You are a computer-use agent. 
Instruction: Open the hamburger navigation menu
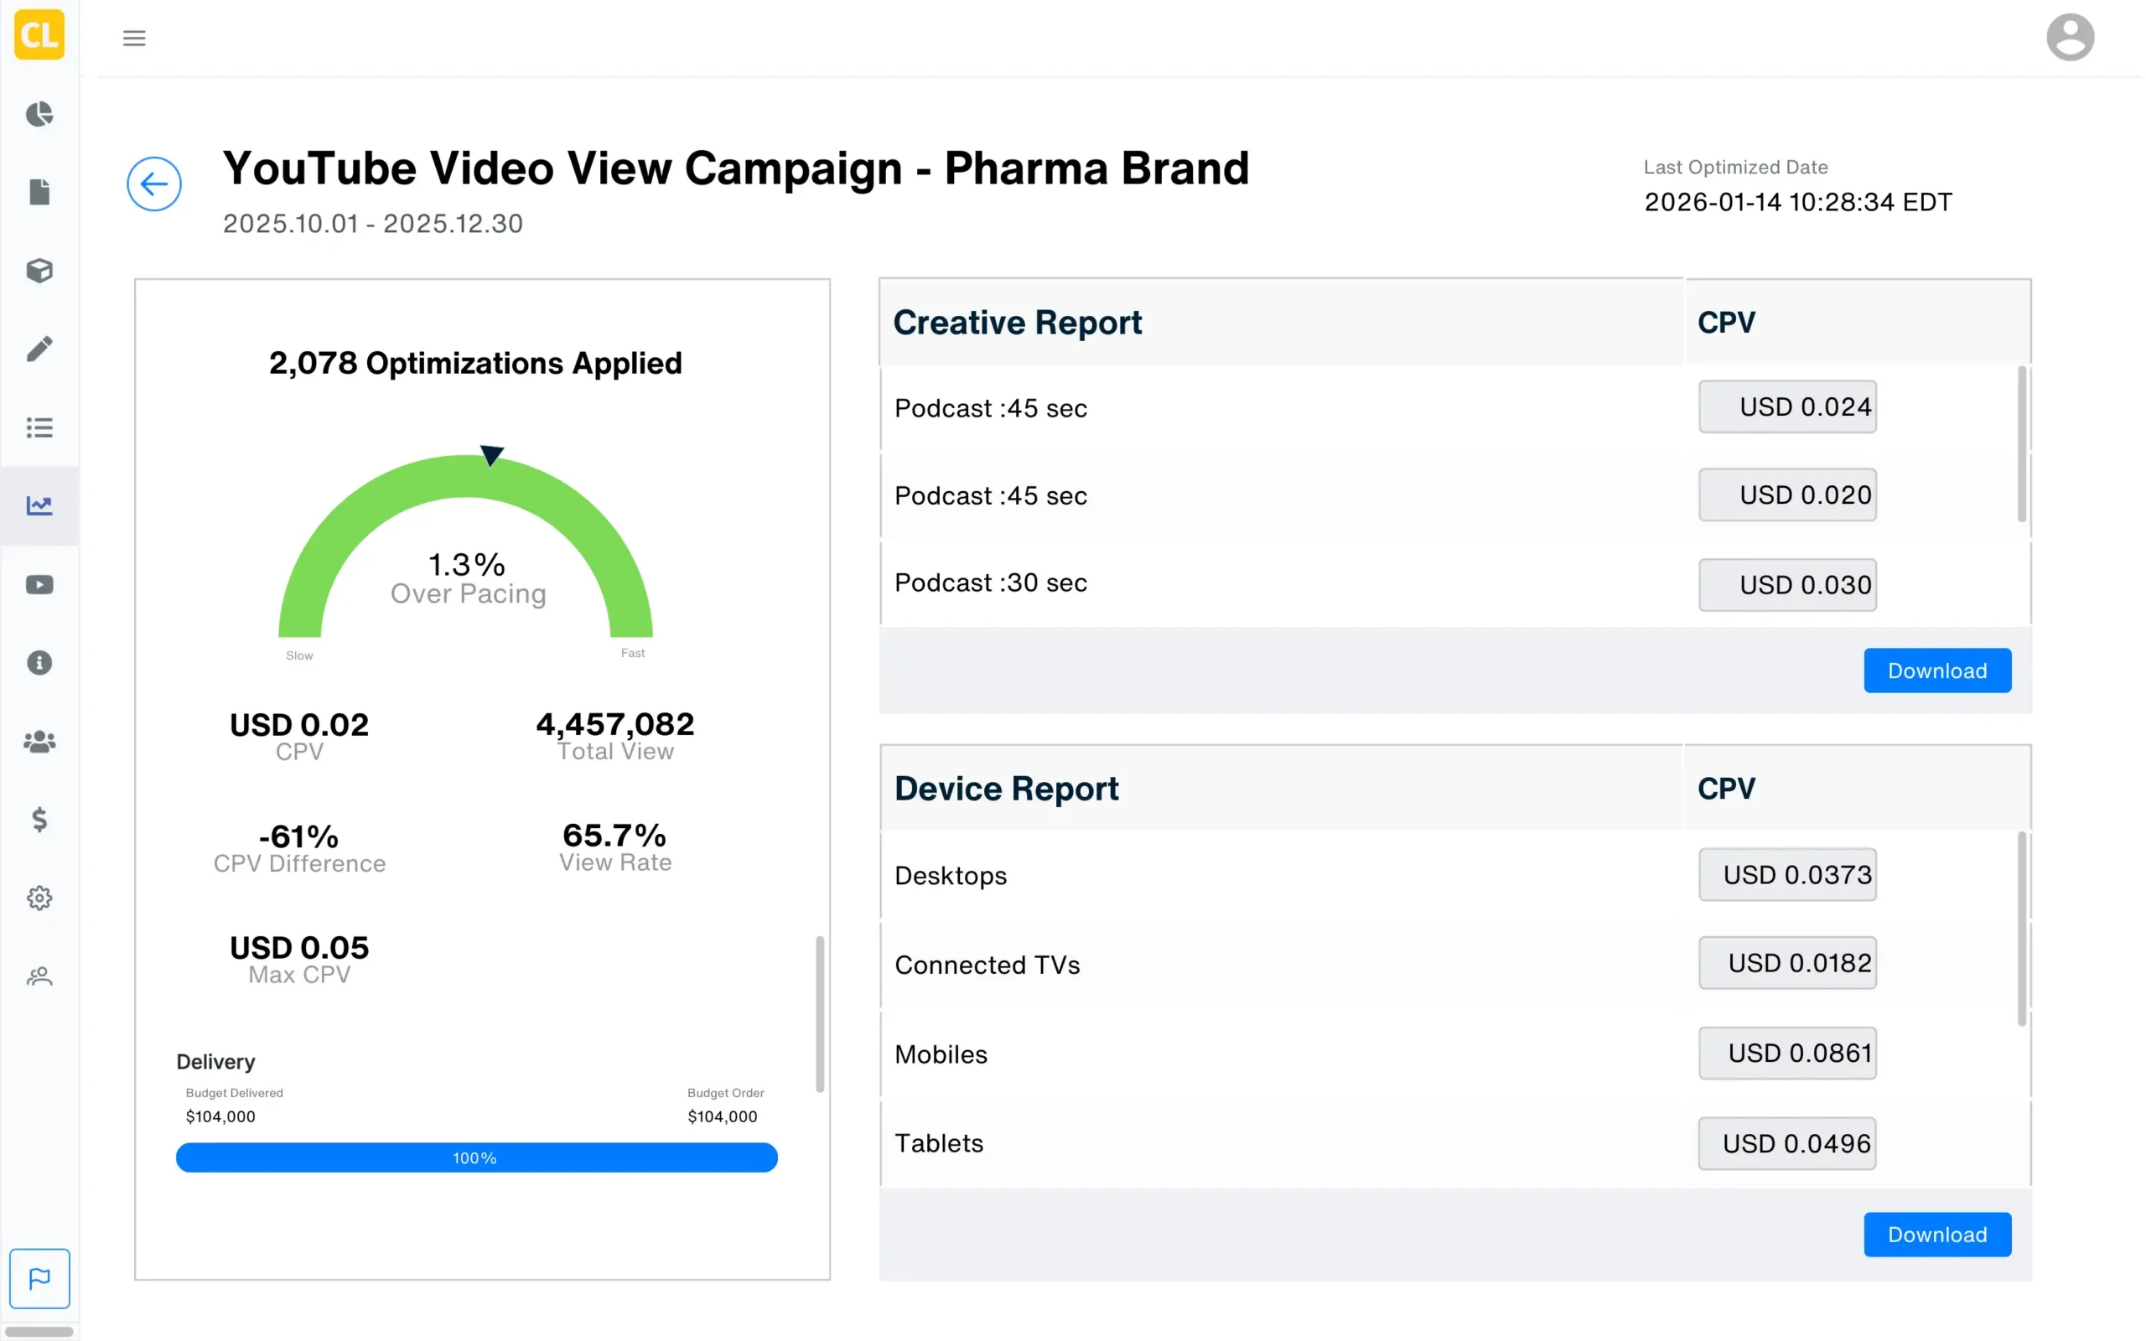pyautogui.click(x=134, y=37)
